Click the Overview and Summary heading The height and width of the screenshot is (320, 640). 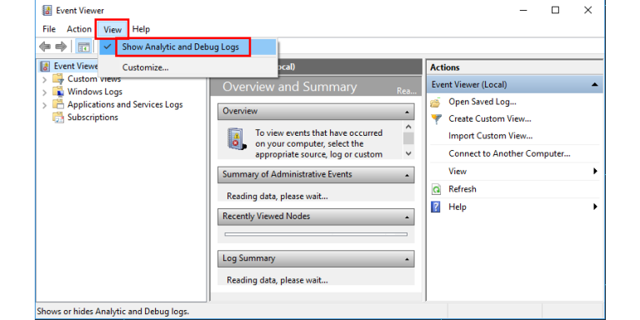pos(290,87)
